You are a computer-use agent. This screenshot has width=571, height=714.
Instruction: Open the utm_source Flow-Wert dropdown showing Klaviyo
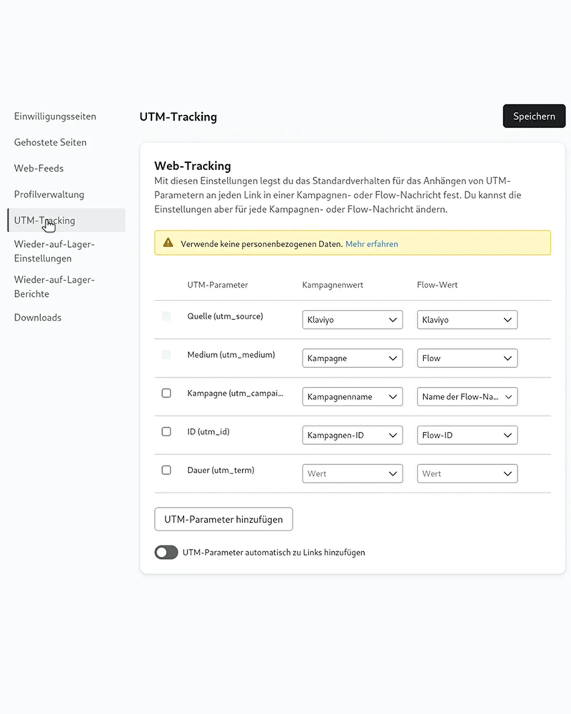467,320
